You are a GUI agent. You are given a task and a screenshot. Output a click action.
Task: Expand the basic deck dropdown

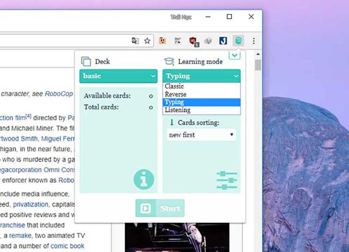coord(118,76)
